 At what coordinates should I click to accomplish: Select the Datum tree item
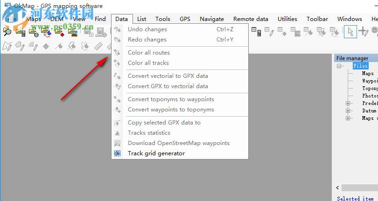369,111
